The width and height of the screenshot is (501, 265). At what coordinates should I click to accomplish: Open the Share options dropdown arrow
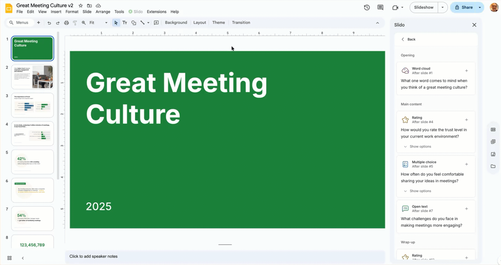480,7
